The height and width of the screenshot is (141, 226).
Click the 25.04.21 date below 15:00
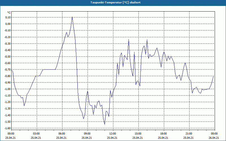pyautogui.click(x=138, y=138)
